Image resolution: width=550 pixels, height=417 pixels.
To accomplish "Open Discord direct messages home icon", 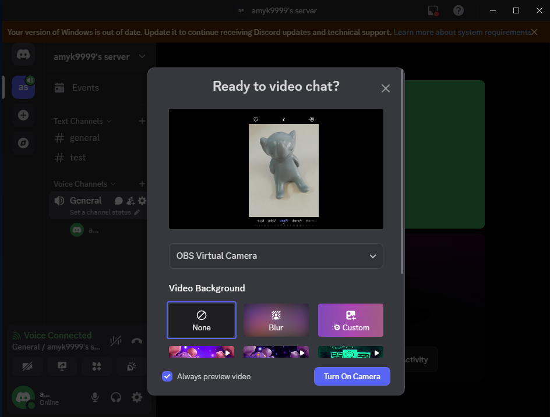I will tap(23, 54).
